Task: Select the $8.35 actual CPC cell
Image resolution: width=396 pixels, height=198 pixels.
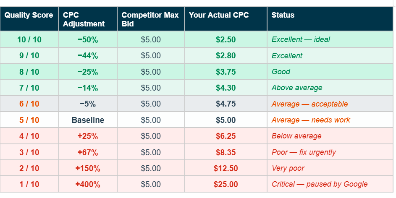Action: pos(226,152)
